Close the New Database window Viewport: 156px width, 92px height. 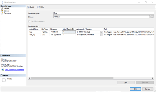click(152, 2)
